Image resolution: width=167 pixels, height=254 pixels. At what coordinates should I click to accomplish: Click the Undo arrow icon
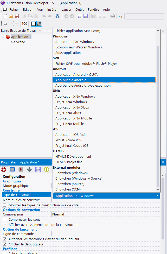click(44, 16)
